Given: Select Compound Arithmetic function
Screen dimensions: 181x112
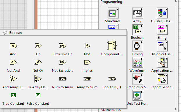Looking at the screenshot, I should pyautogui.click(x=112, y=46).
